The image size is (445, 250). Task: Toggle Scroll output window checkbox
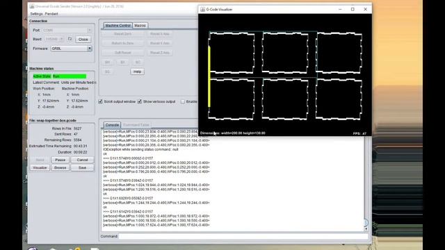coord(100,101)
